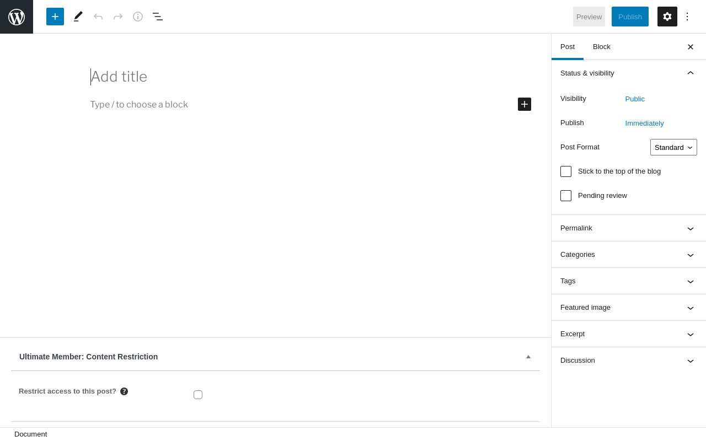Check the Pending review checkbox
The image size is (706, 441).
[x=566, y=196]
